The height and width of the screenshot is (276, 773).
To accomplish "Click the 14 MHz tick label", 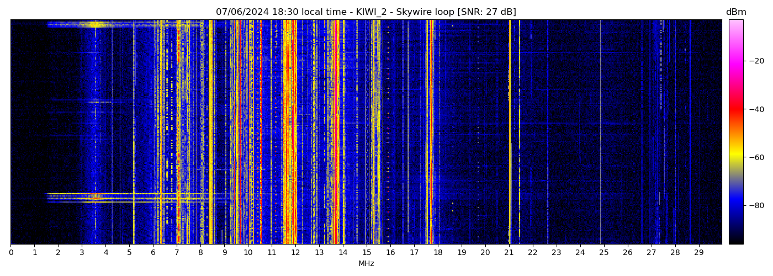I will click(343, 253).
